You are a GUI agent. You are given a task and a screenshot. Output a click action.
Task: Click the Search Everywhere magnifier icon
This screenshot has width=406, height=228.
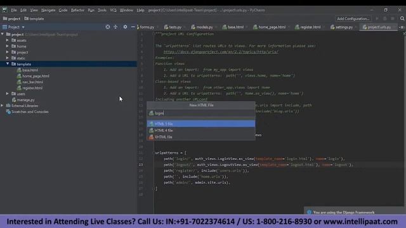click(402, 18)
